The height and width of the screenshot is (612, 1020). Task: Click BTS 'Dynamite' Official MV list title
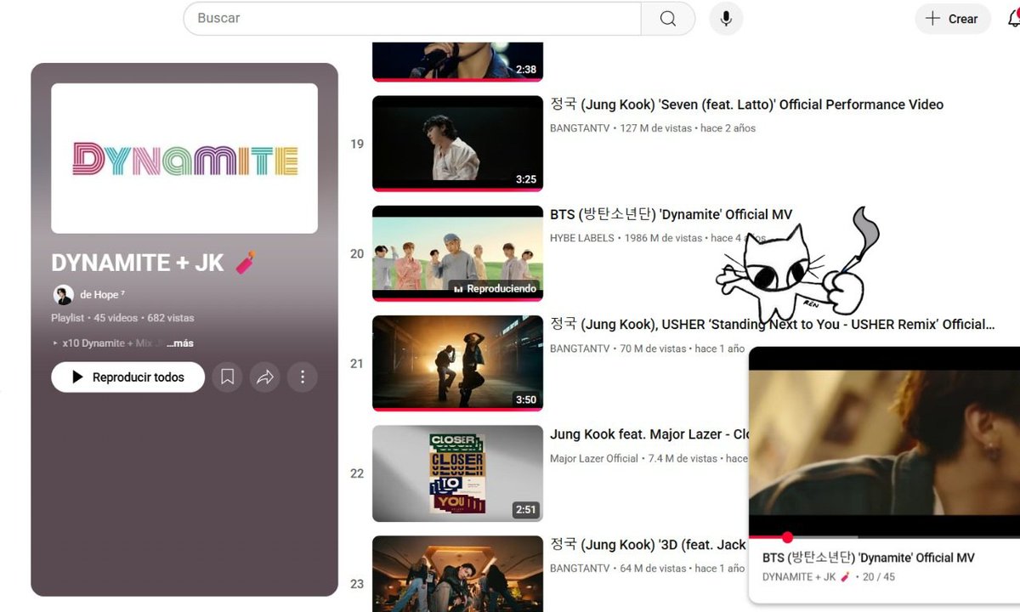click(x=671, y=214)
